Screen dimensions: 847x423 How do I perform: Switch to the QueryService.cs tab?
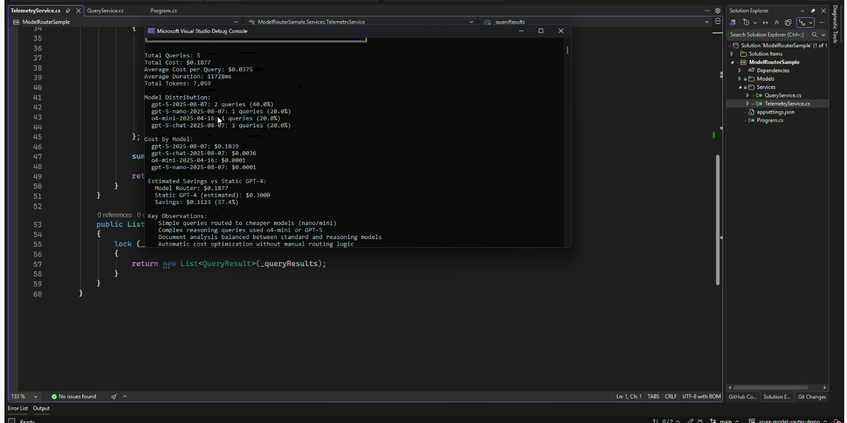[105, 11]
